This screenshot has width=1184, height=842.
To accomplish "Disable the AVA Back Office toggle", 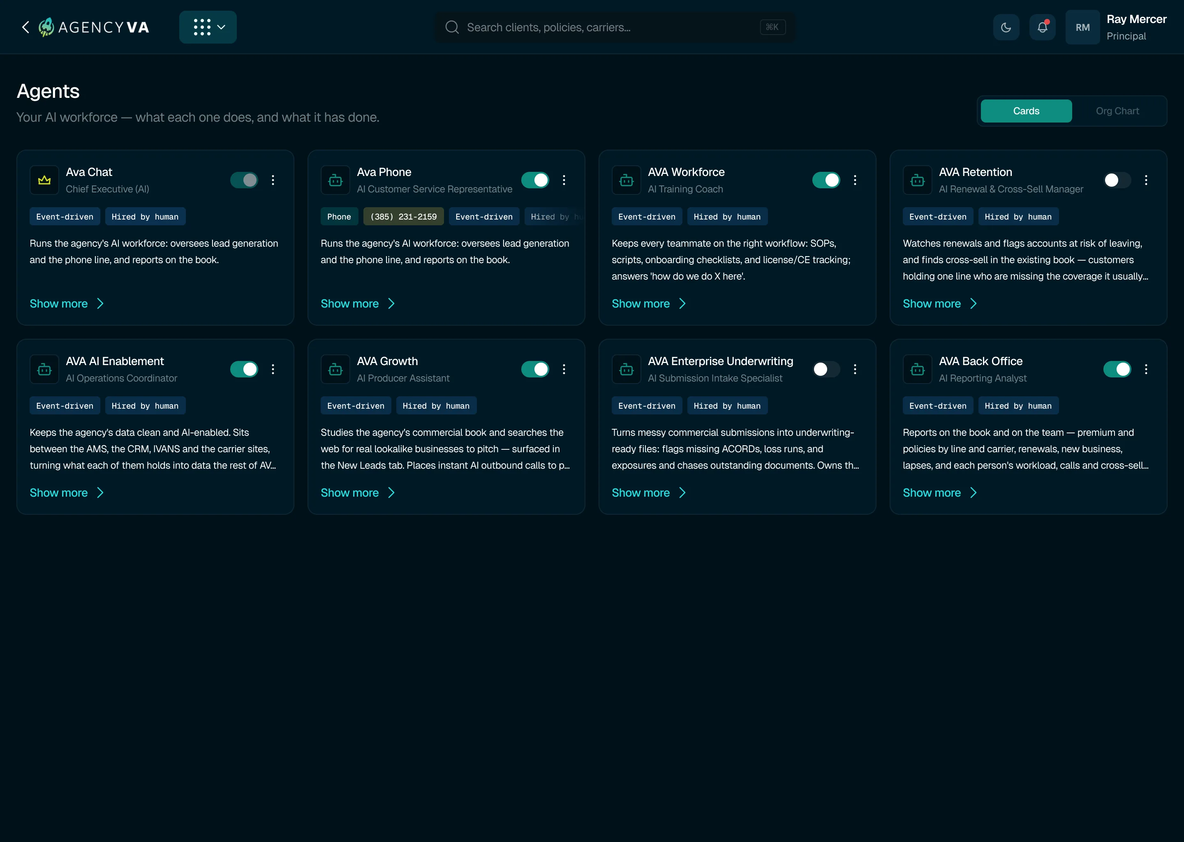I will [1117, 369].
